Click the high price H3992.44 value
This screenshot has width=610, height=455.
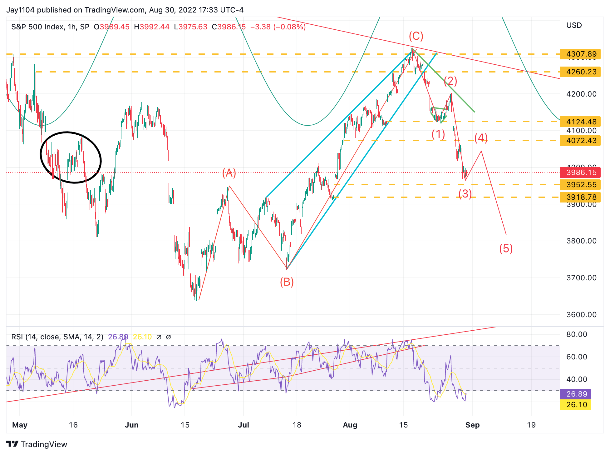[x=152, y=27]
